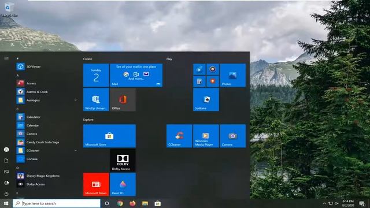Click the Windows Start button
Image resolution: width=370 pixels, height=208 pixels.
pyautogui.click(x=6, y=203)
